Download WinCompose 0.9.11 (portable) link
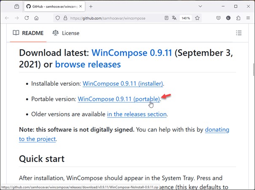 118,99
